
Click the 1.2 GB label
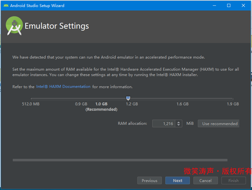click(x=132, y=104)
